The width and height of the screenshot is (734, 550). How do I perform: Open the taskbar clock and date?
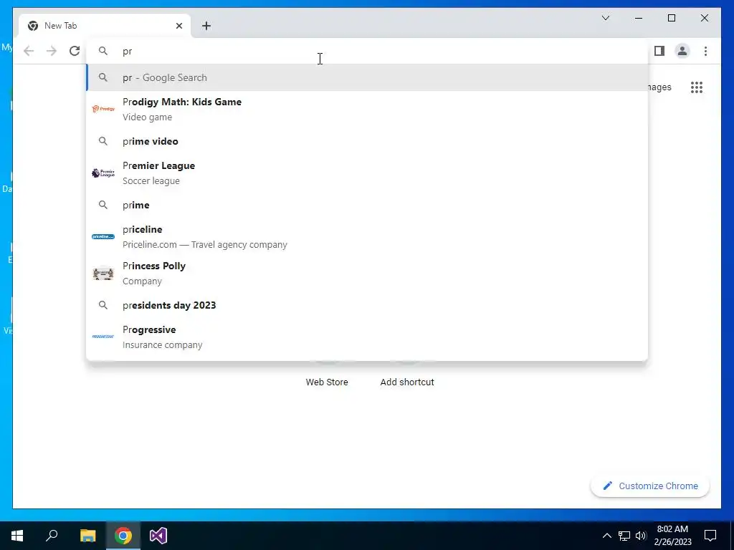tap(672, 536)
